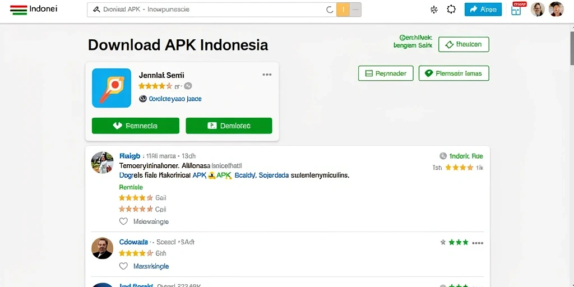Click the Plemsatr lemas button
Image resolution: width=574 pixels, height=287 pixels.
click(453, 73)
